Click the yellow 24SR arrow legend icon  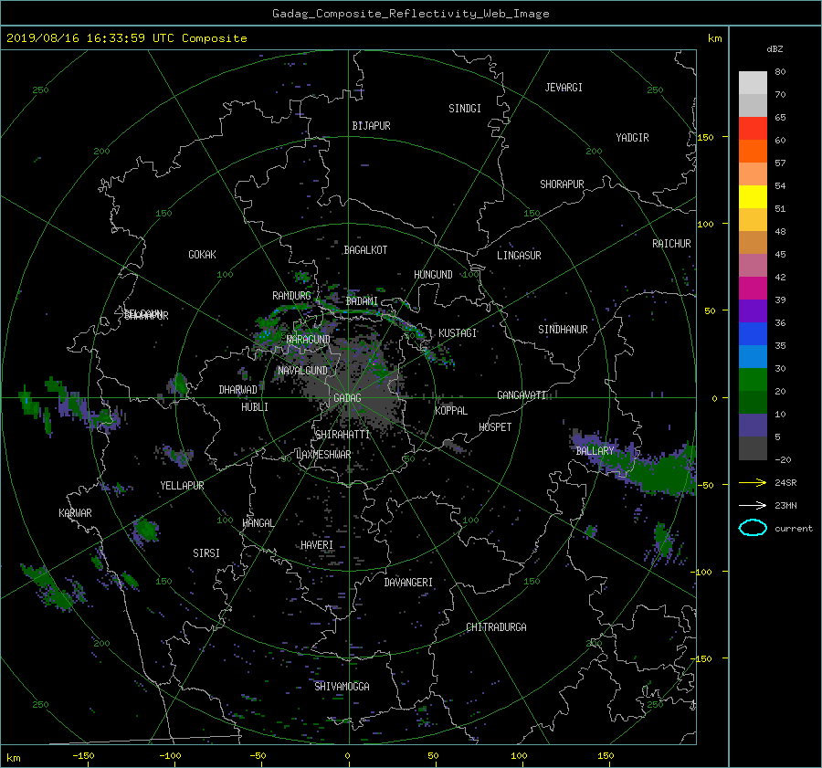click(753, 482)
